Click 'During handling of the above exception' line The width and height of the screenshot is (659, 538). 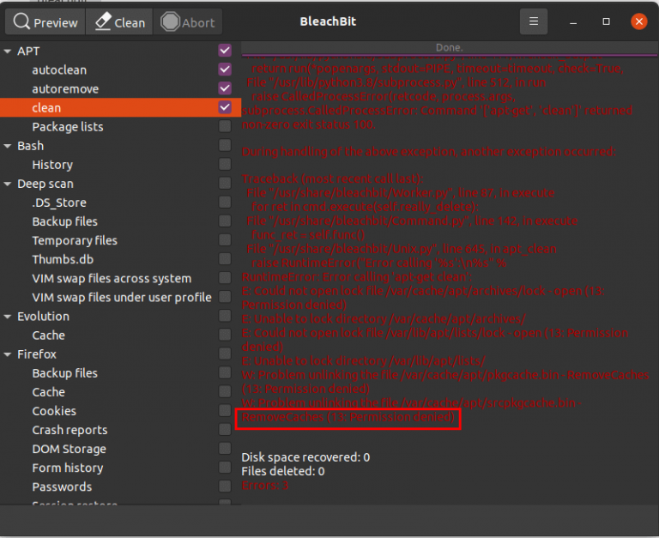point(429,151)
